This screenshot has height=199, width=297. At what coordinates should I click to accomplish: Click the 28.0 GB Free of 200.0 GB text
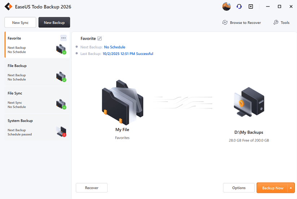(249, 140)
